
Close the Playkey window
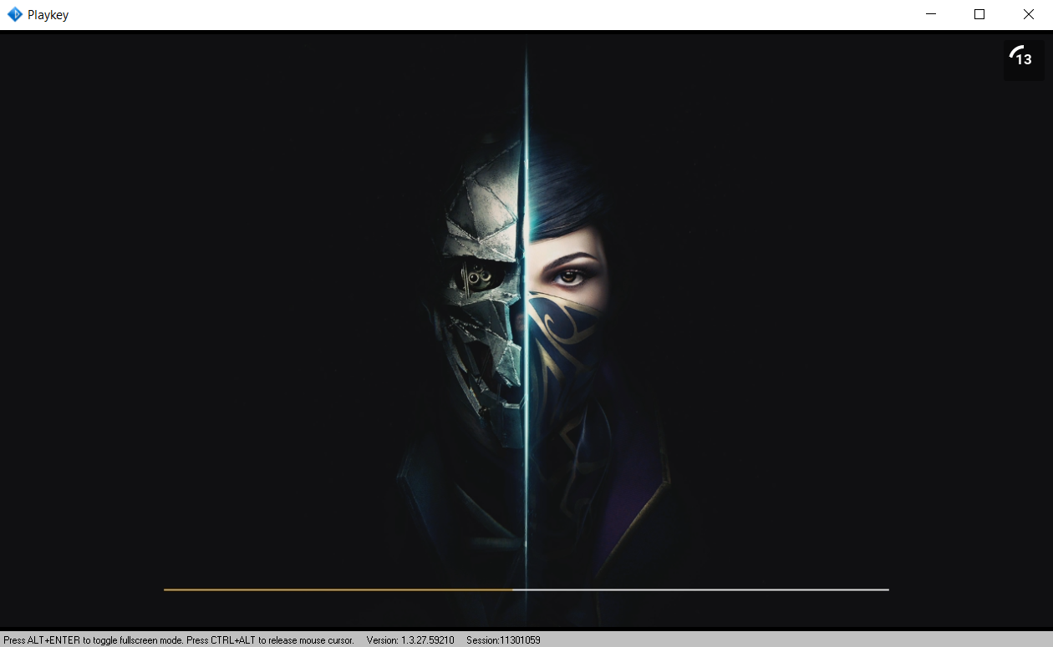[x=1029, y=14]
